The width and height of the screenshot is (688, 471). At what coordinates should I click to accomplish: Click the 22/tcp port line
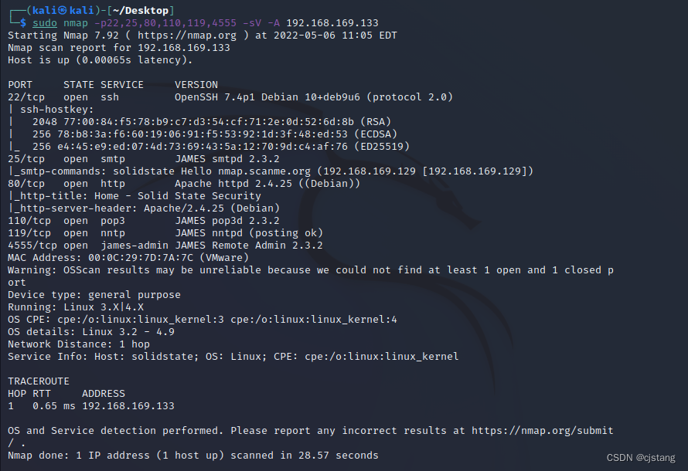[230, 97]
